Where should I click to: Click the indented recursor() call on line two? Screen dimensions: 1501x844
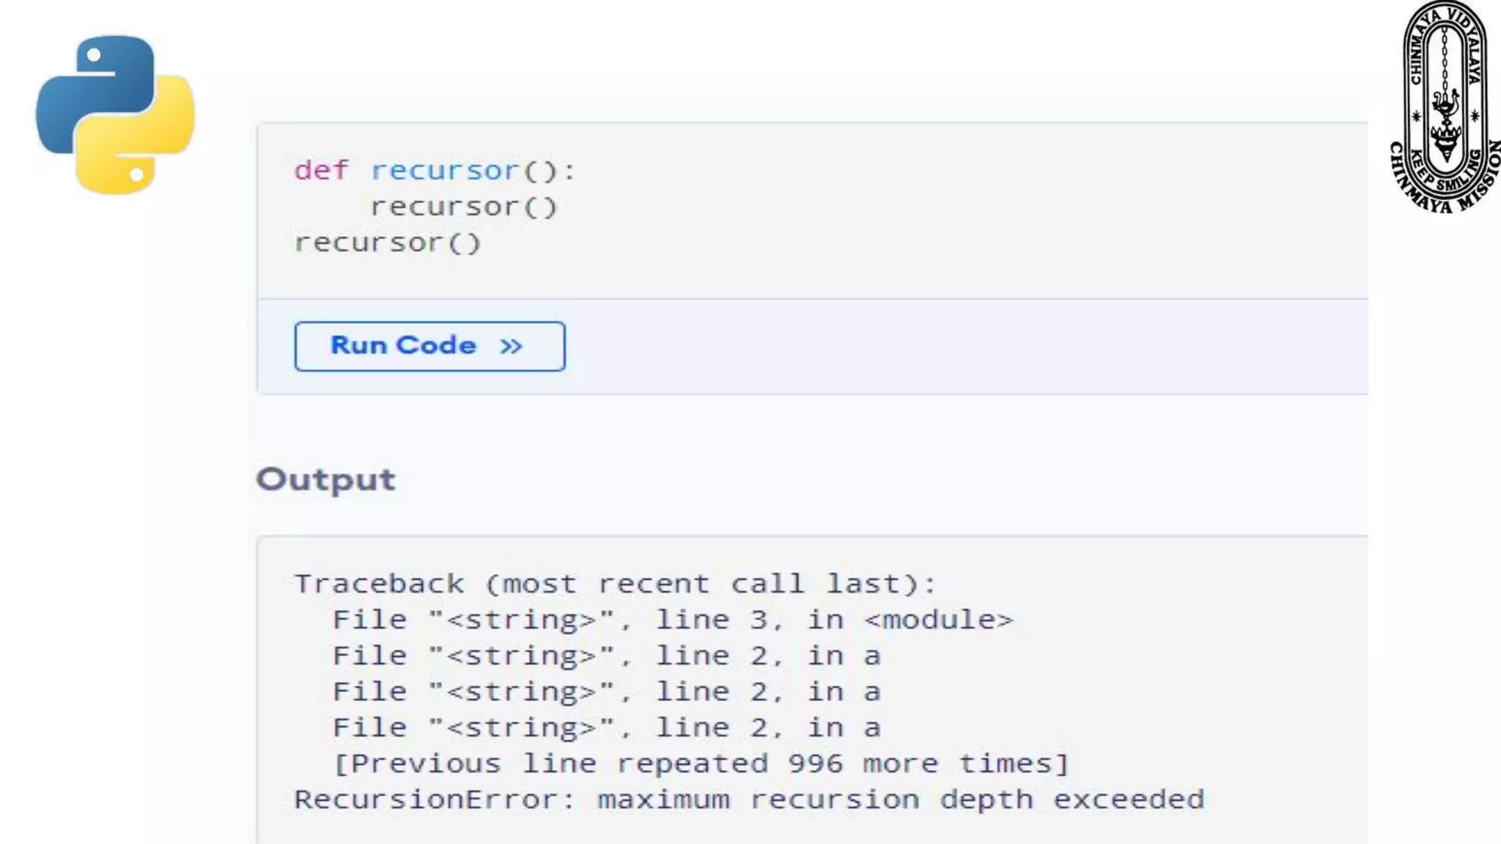pos(463,207)
